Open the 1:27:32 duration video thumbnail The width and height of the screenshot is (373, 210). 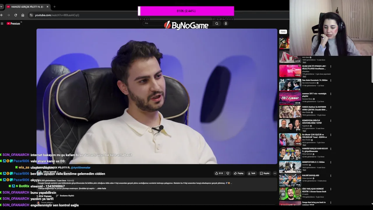point(290,57)
